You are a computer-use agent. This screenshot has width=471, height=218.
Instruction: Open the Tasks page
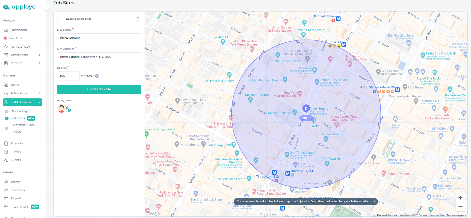click(15, 85)
